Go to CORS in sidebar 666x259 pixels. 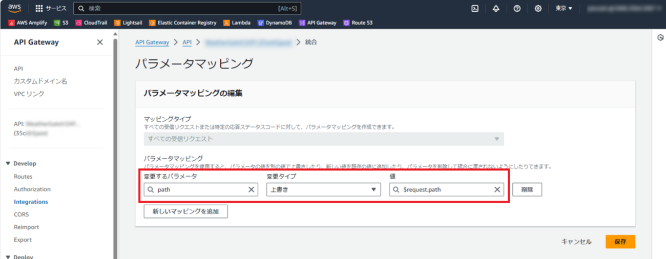click(22, 214)
